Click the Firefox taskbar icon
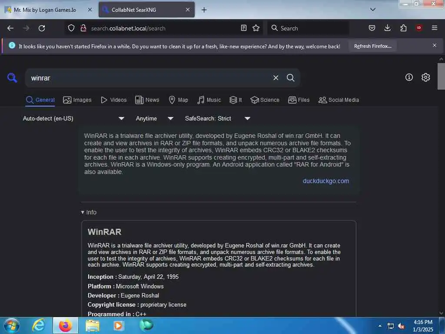This screenshot has height=334, width=445. click(x=66, y=325)
